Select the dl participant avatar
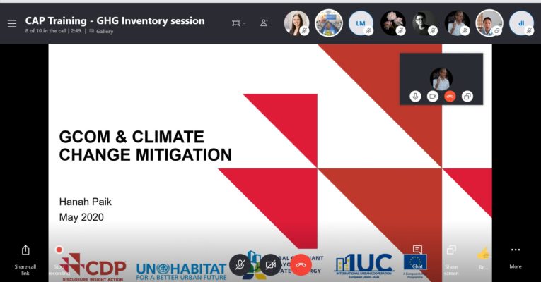Screen dimensions: 541x282 521,23
